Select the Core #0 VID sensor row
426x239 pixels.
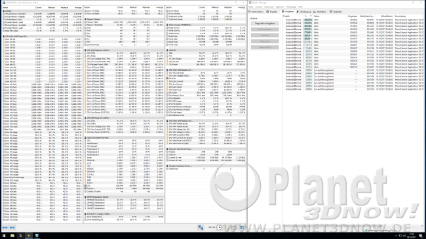click(42, 39)
